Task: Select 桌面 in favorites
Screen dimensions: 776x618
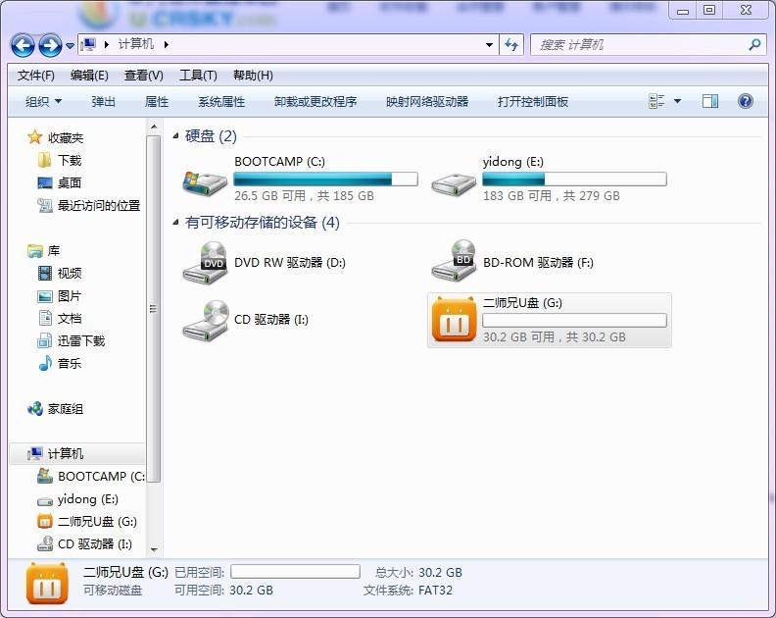Action: pos(60,182)
